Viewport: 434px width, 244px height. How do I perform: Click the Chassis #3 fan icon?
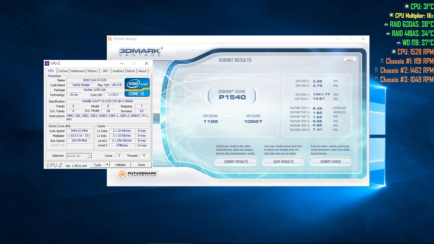[376, 79]
